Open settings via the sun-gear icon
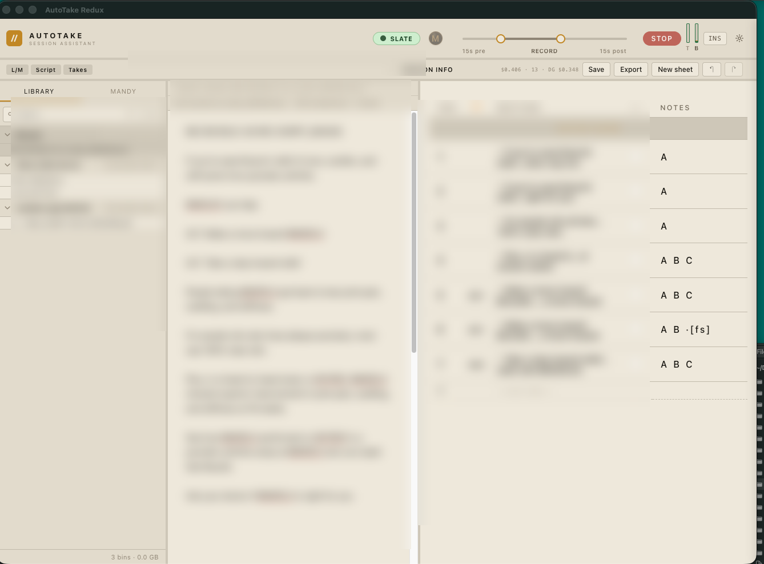 tap(739, 38)
